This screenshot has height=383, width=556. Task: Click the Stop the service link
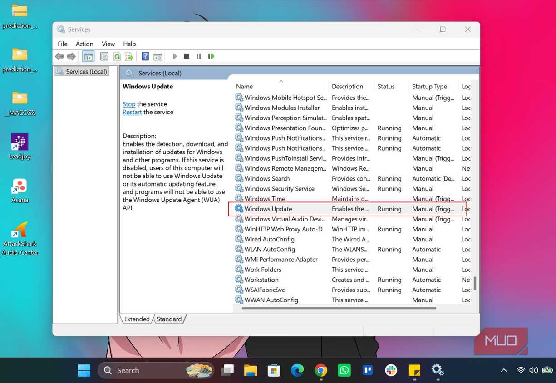pos(129,104)
